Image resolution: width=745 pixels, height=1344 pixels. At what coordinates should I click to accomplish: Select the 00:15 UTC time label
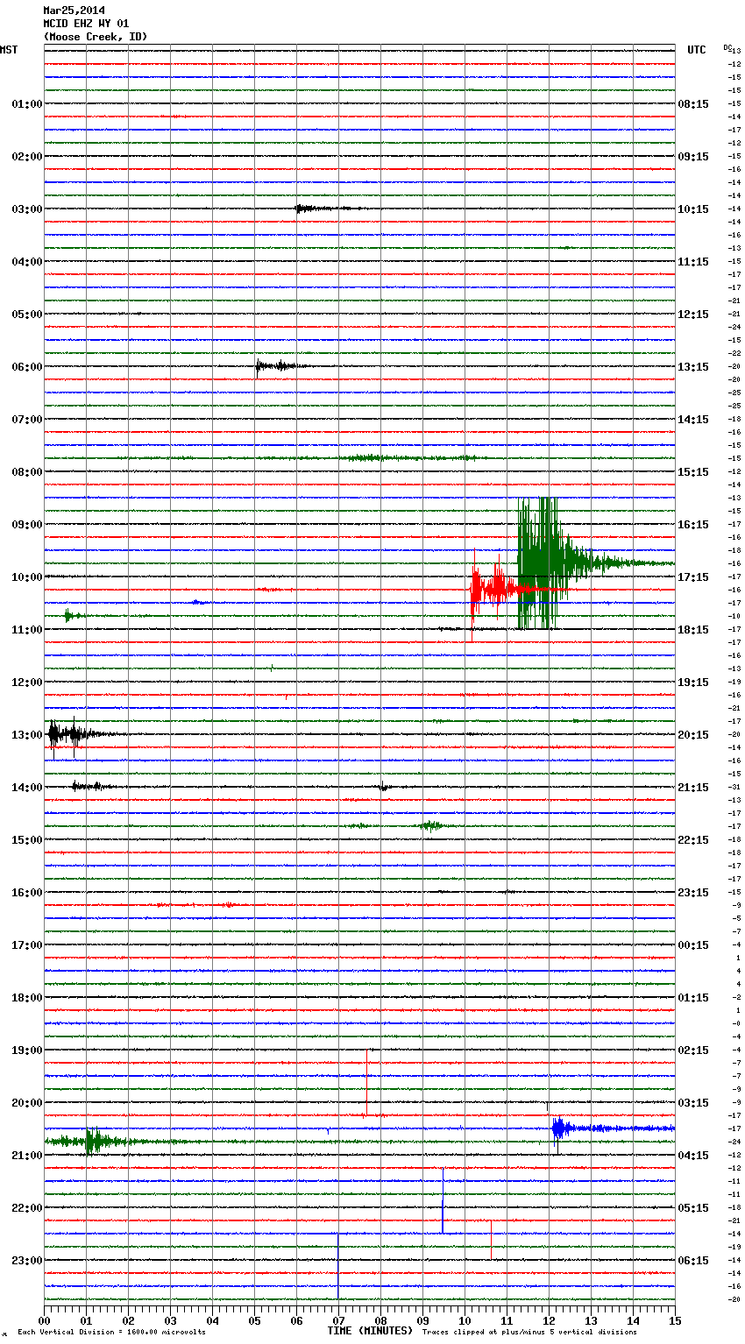(x=693, y=945)
